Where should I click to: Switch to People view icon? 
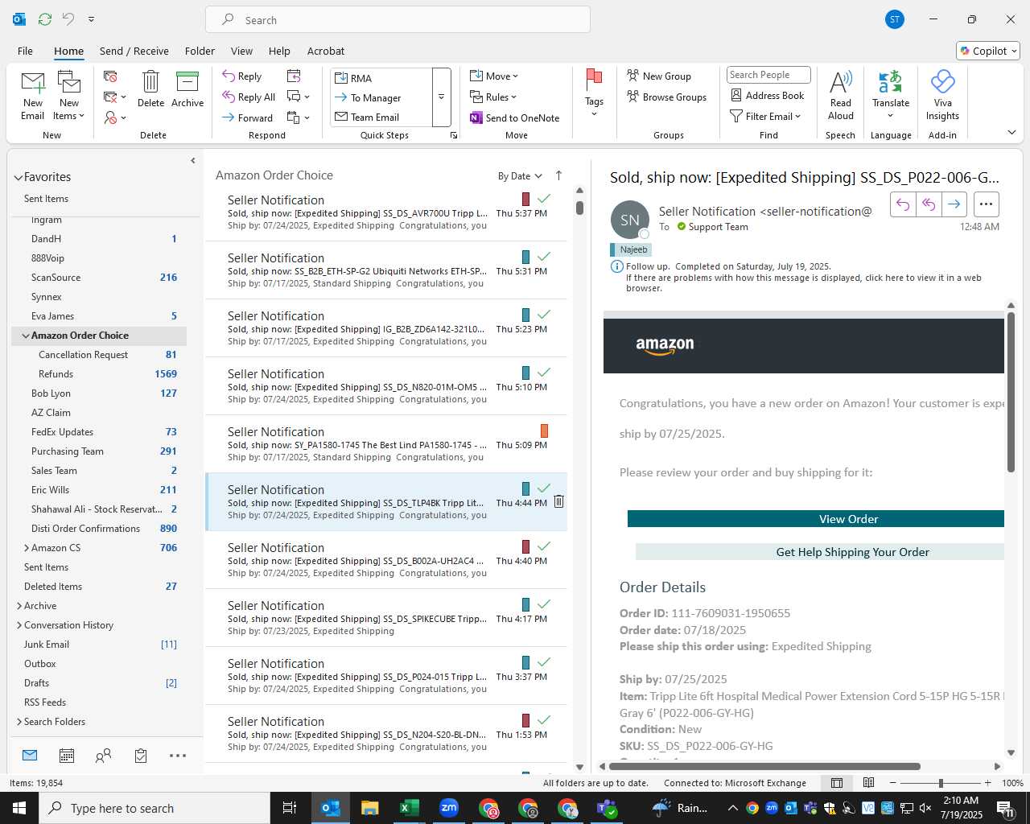point(103,756)
